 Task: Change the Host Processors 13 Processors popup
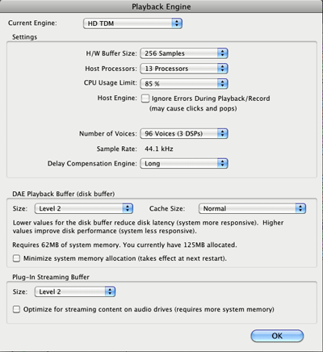pyautogui.click(x=184, y=69)
